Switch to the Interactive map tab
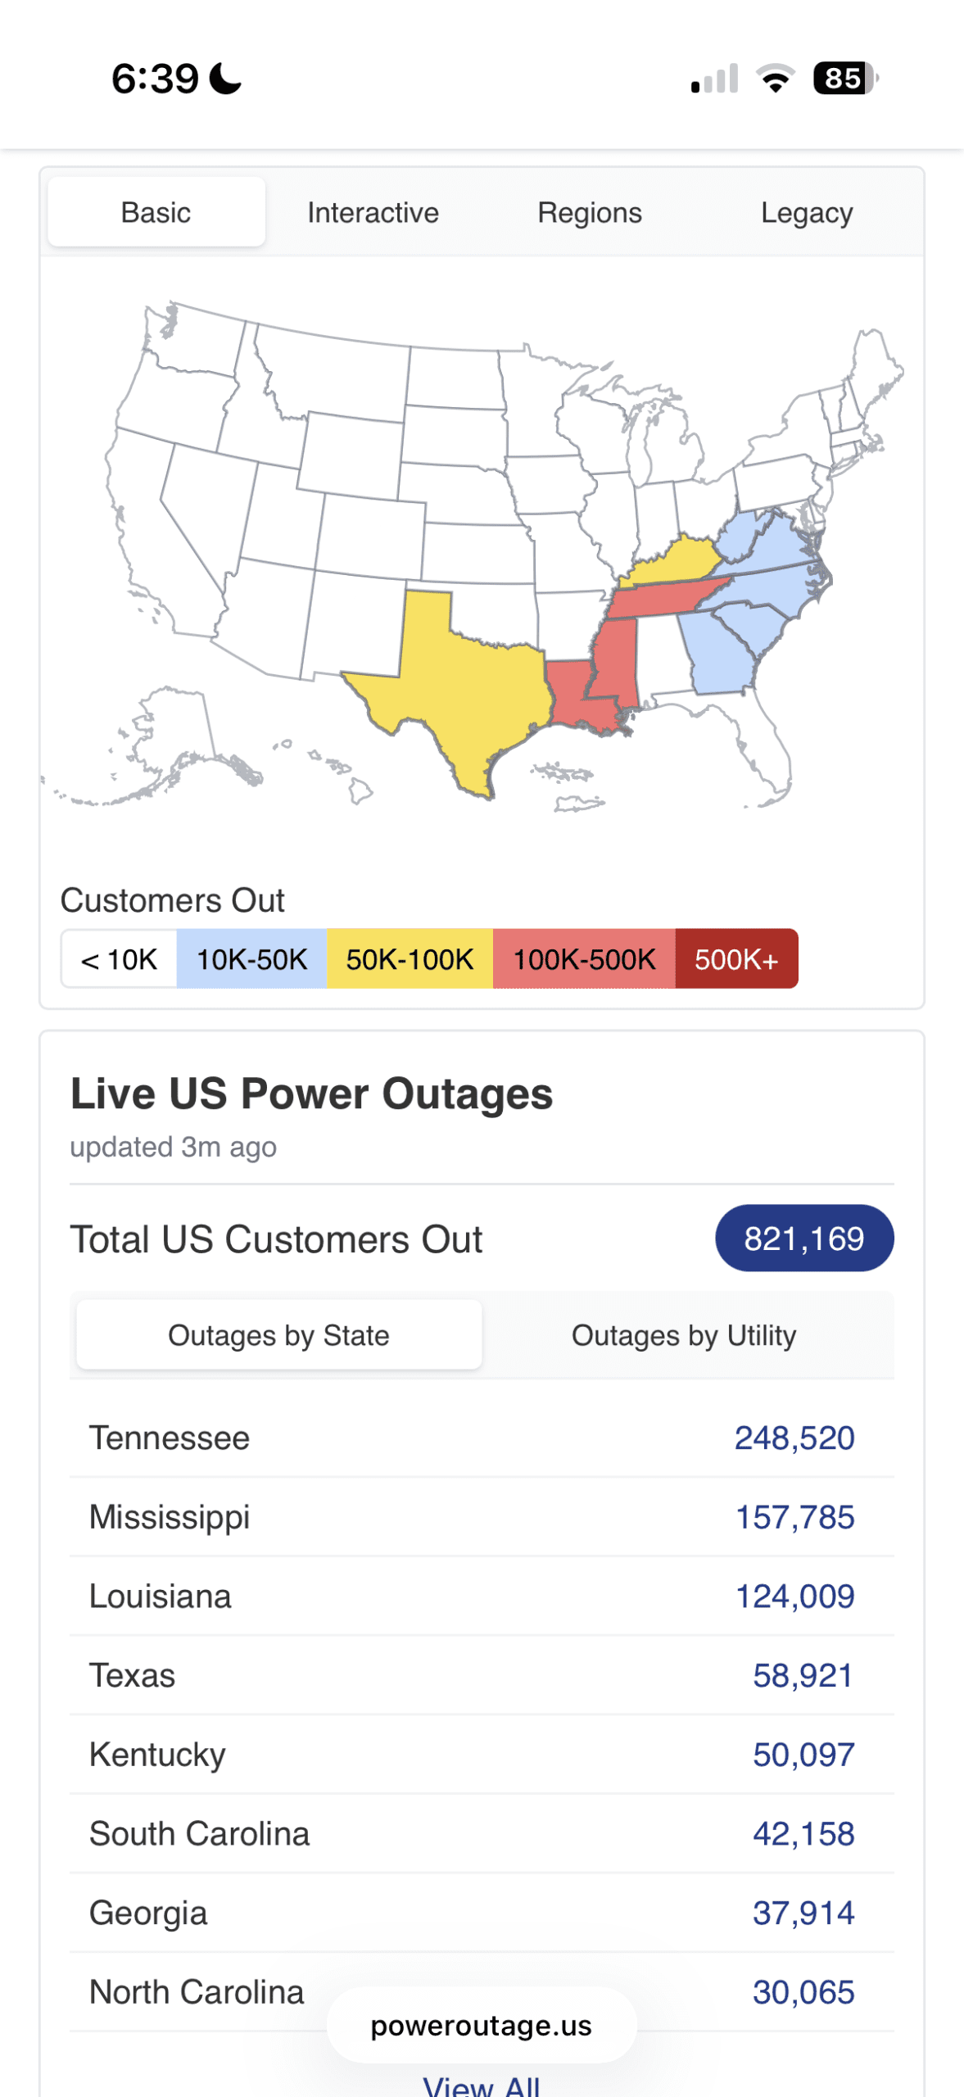The image size is (964, 2097). [x=373, y=213]
